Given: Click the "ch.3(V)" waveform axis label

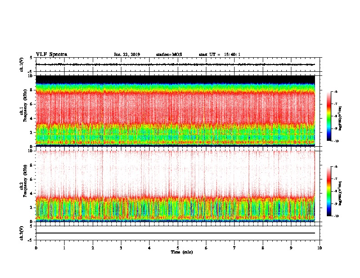Looking at the screenshot, I should (x=21, y=233).
